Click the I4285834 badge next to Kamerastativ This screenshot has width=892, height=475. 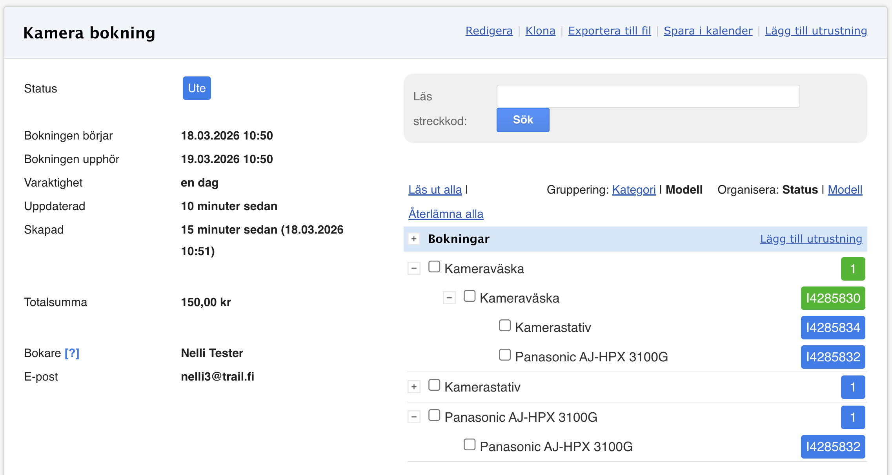(x=833, y=328)
